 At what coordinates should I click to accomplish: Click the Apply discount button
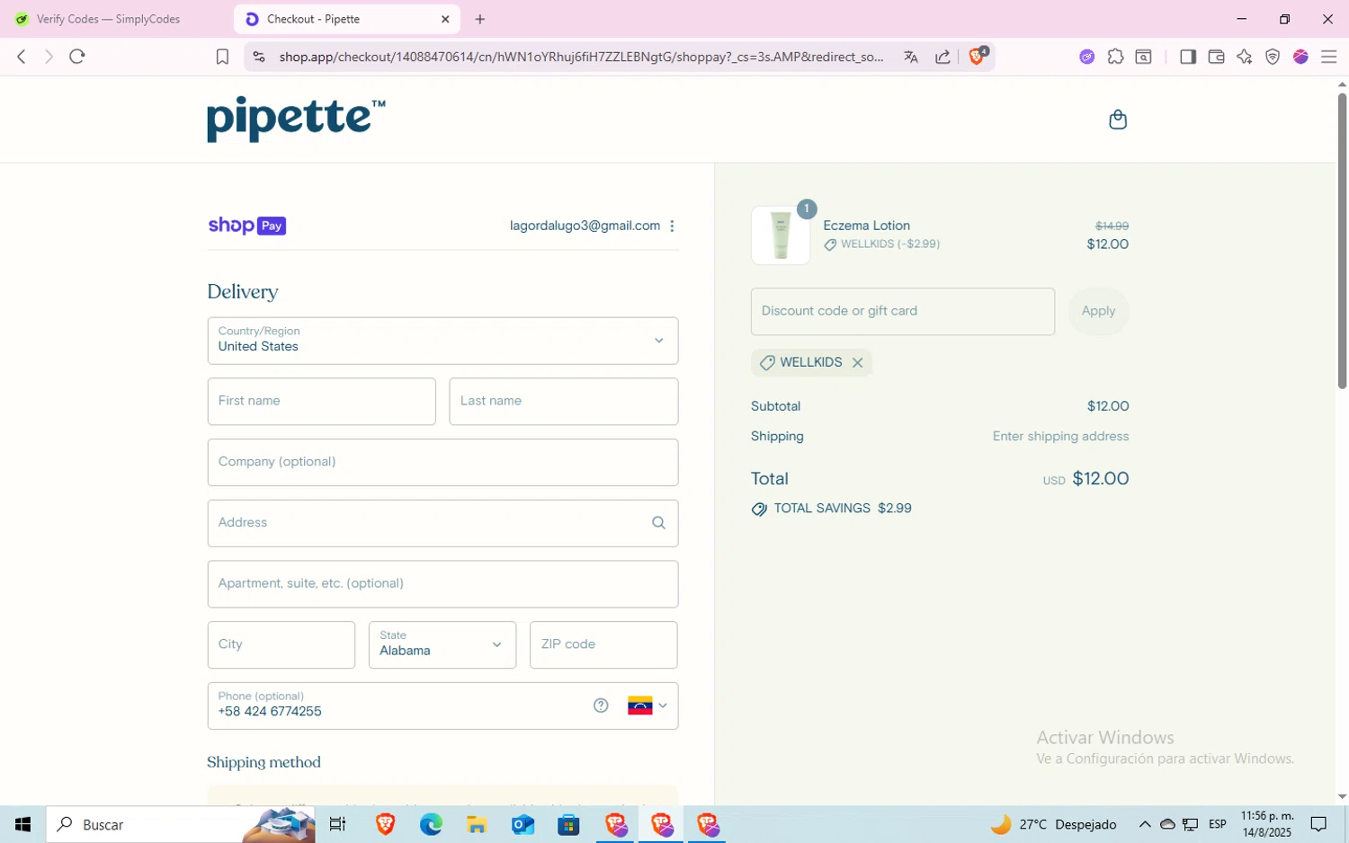1098,312
